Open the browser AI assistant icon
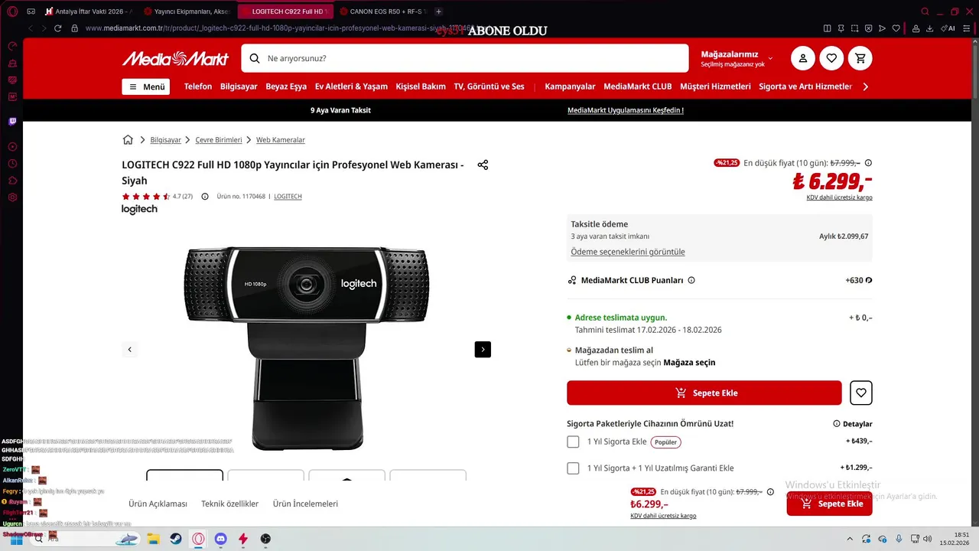Viewport: 979px width, 551px height. [x=948, y=28]
